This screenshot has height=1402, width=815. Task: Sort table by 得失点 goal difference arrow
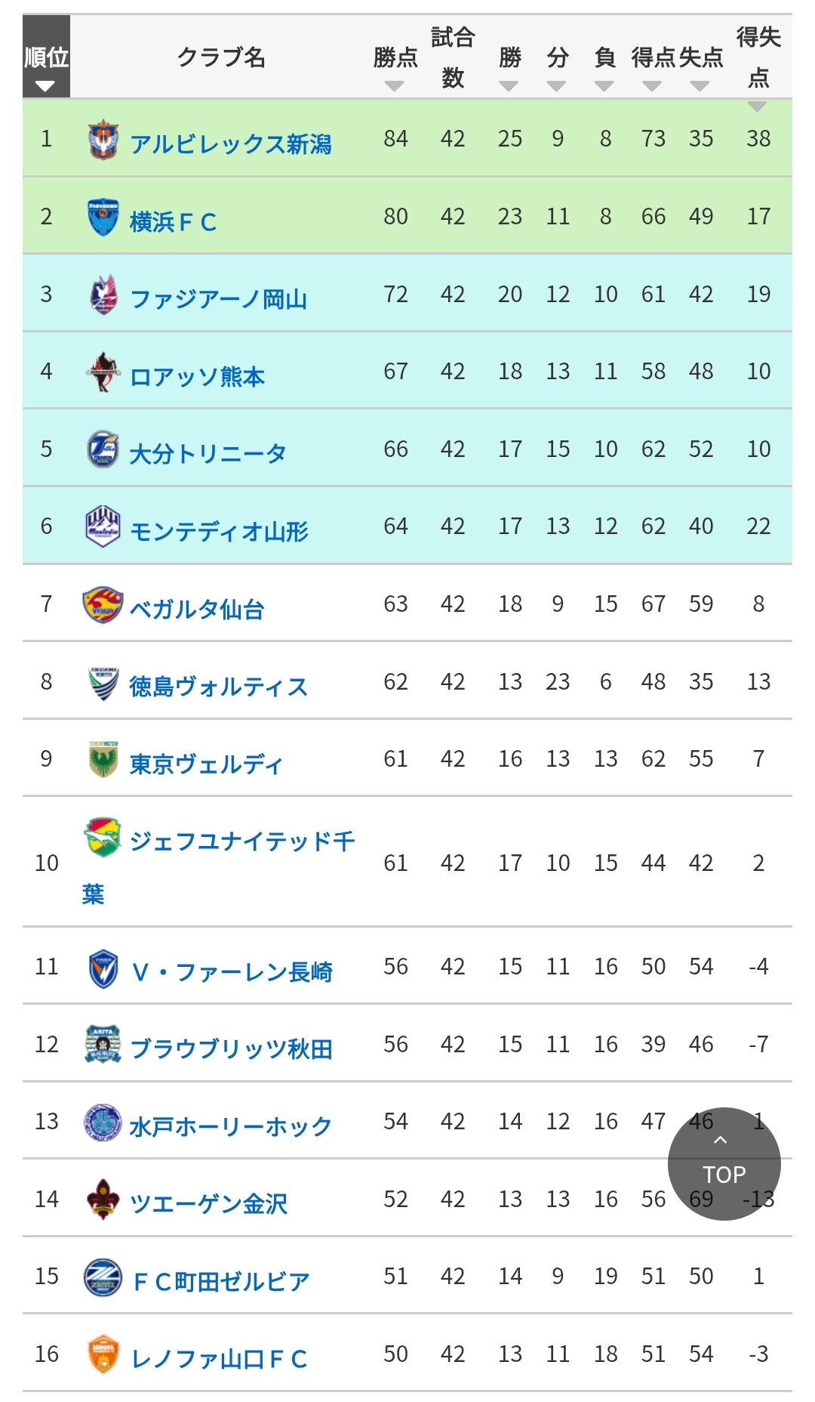click(758, 106)
